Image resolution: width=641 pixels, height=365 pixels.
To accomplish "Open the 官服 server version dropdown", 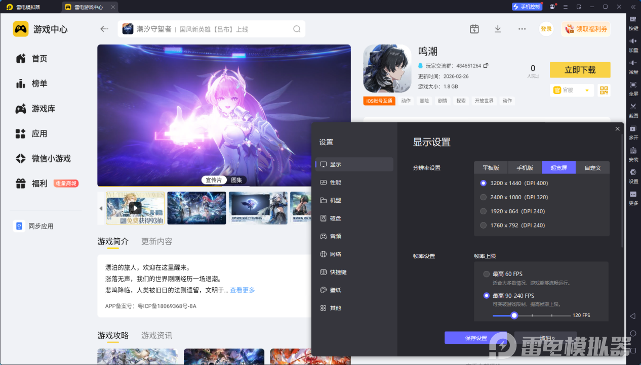I will pos(571,90).
